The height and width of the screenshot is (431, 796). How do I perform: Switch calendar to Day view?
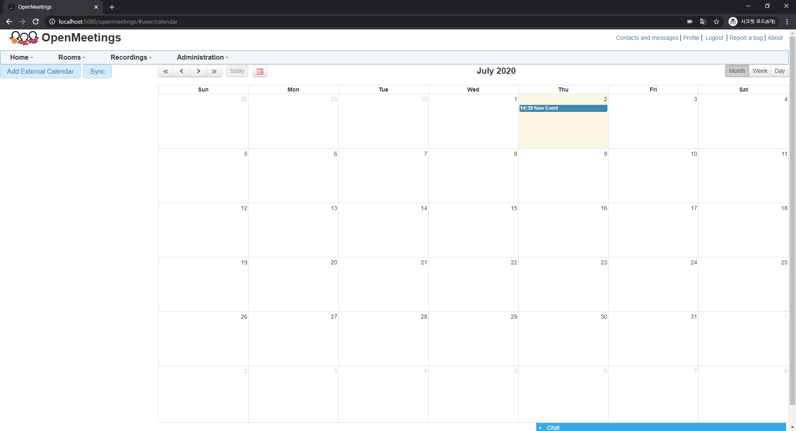(779, 71)
